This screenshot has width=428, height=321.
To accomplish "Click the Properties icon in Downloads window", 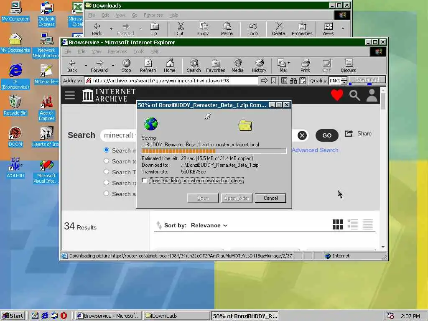I will click(302, 29).
